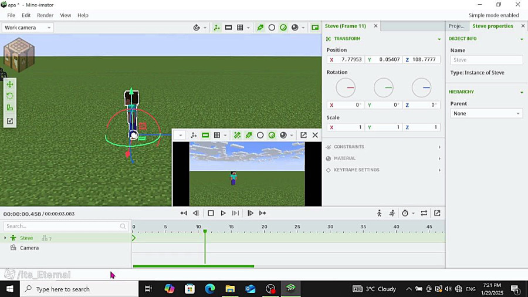Screen dimensions: 528x297
Task: Switch to the Steve properties tab
Action: coord(493,26)
